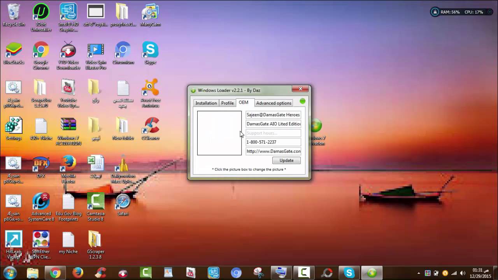Select the my Niche text file
The image size is (498, 280).
68,243
